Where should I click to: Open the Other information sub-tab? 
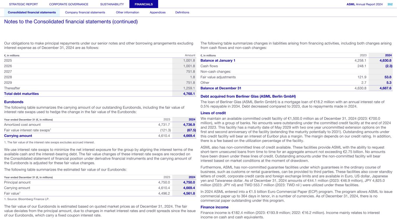(x=127, y=13)
